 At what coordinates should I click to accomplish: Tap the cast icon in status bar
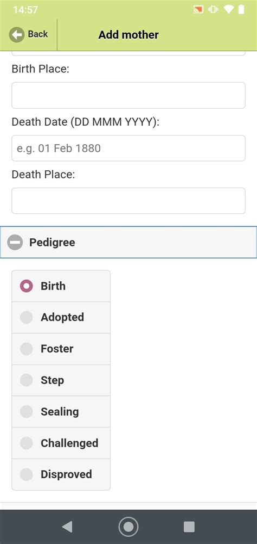coord(198,10)
